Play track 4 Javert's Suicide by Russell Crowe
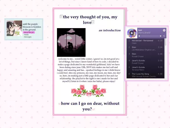 [145, 62]
